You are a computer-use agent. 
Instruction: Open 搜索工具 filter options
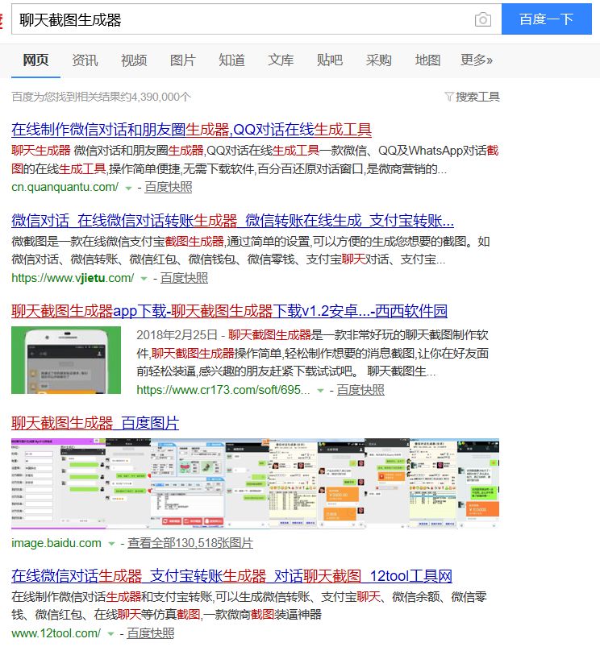pos(477,97)
